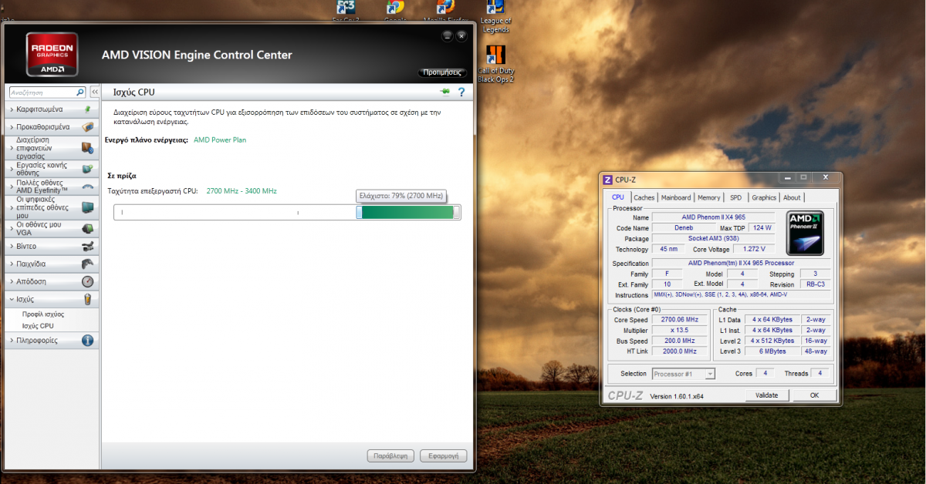Viewport: 926px width, 484px height.
Task: Expand the Οι οθόνες μου VGA section
Action: (x=51, y=228)
